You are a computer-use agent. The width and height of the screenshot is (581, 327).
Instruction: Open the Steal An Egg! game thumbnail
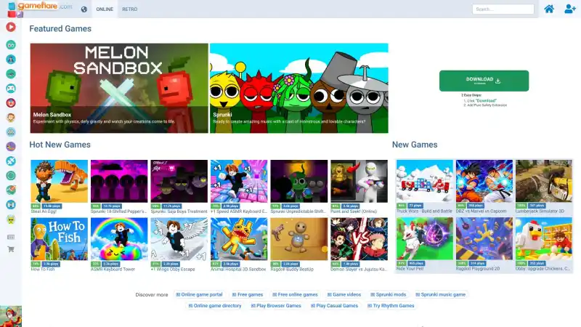tap(60, 181)
